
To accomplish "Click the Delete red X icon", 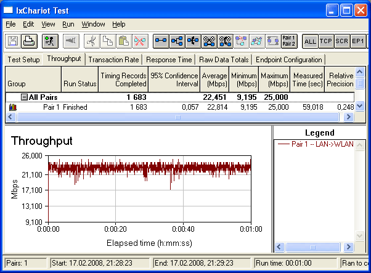I will [140, 41].
